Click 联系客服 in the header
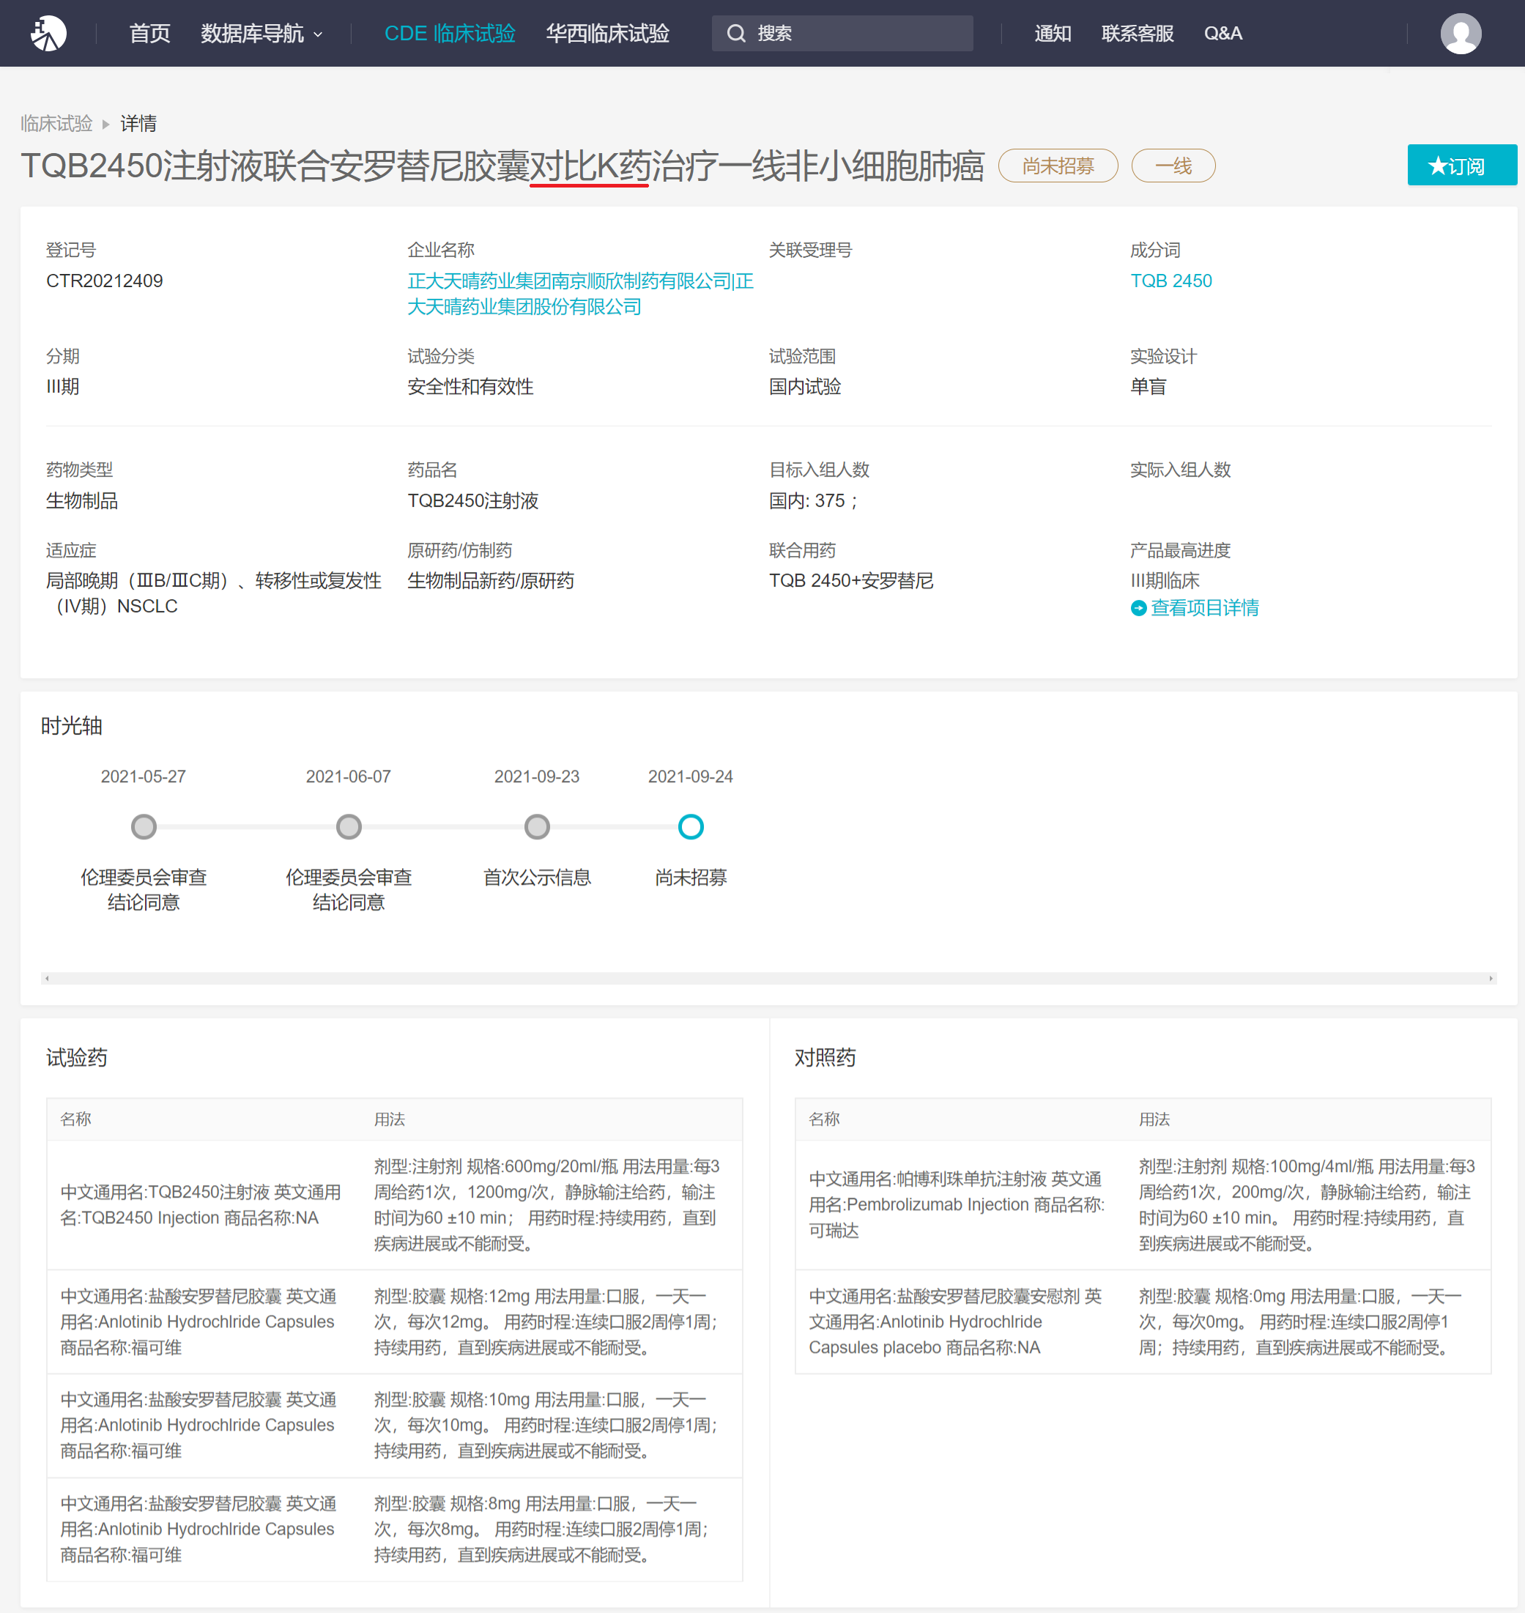 (x=1137, y=34)
